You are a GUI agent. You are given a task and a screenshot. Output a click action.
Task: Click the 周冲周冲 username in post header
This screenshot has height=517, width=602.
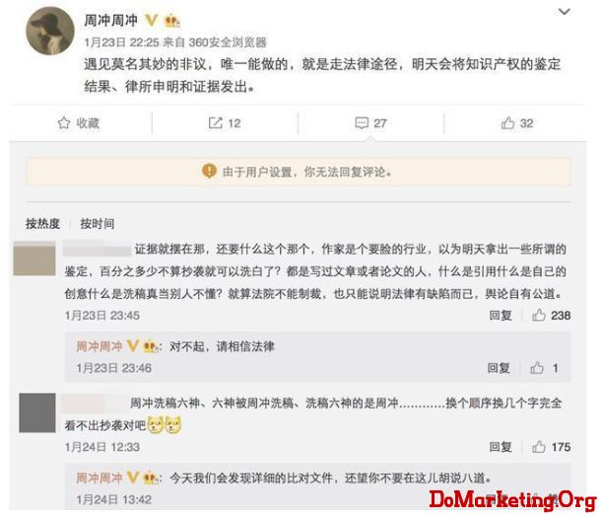click(111, 20)
